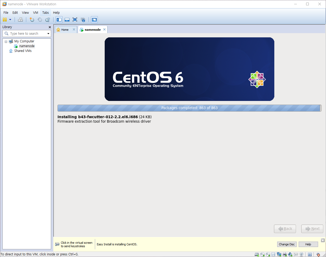Open the power options dropdown arrow
The width and height of the screenshot is (326, 257).
coord(10,20)
